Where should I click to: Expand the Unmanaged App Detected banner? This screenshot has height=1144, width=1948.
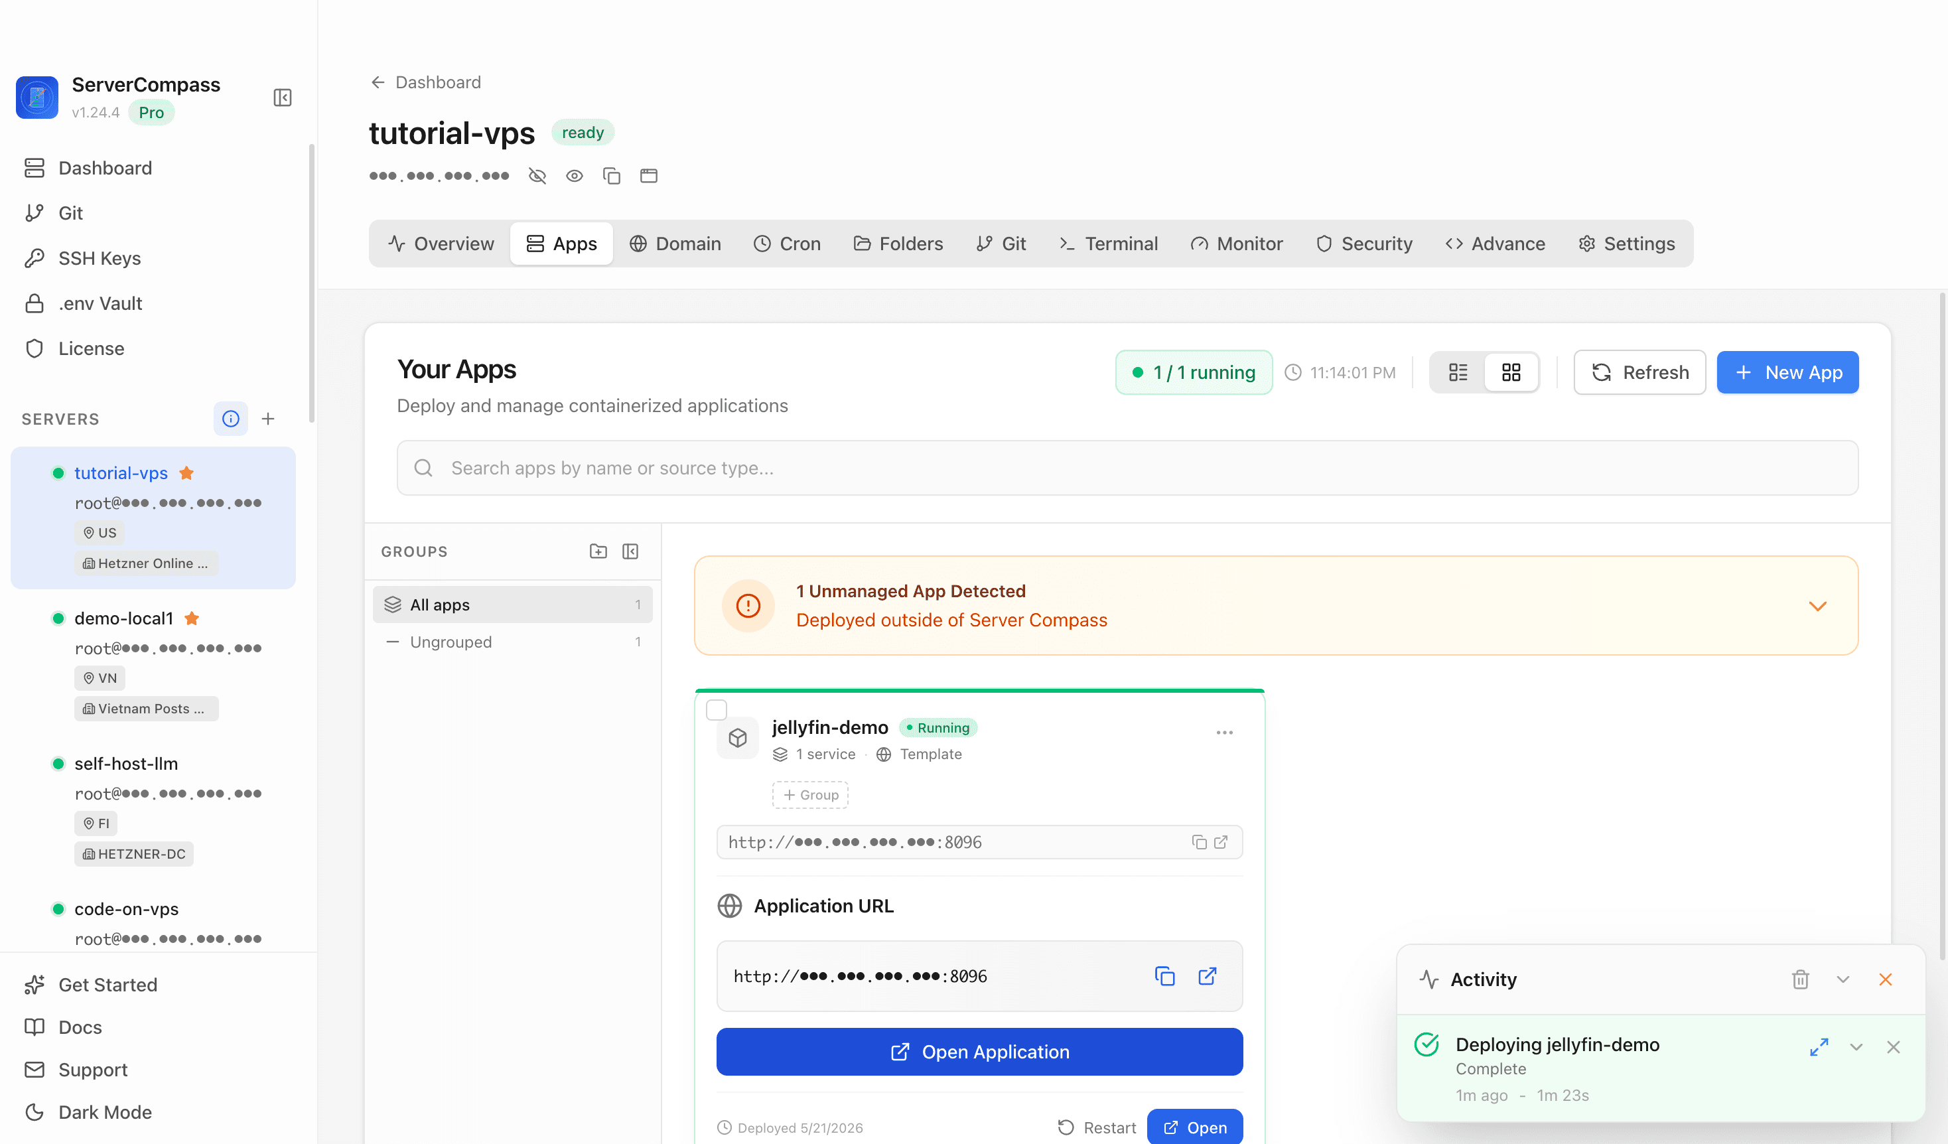point(1817,606)
